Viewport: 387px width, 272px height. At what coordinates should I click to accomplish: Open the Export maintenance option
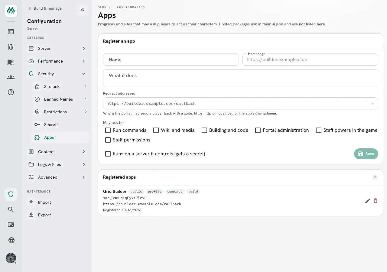tap(57, 215)
